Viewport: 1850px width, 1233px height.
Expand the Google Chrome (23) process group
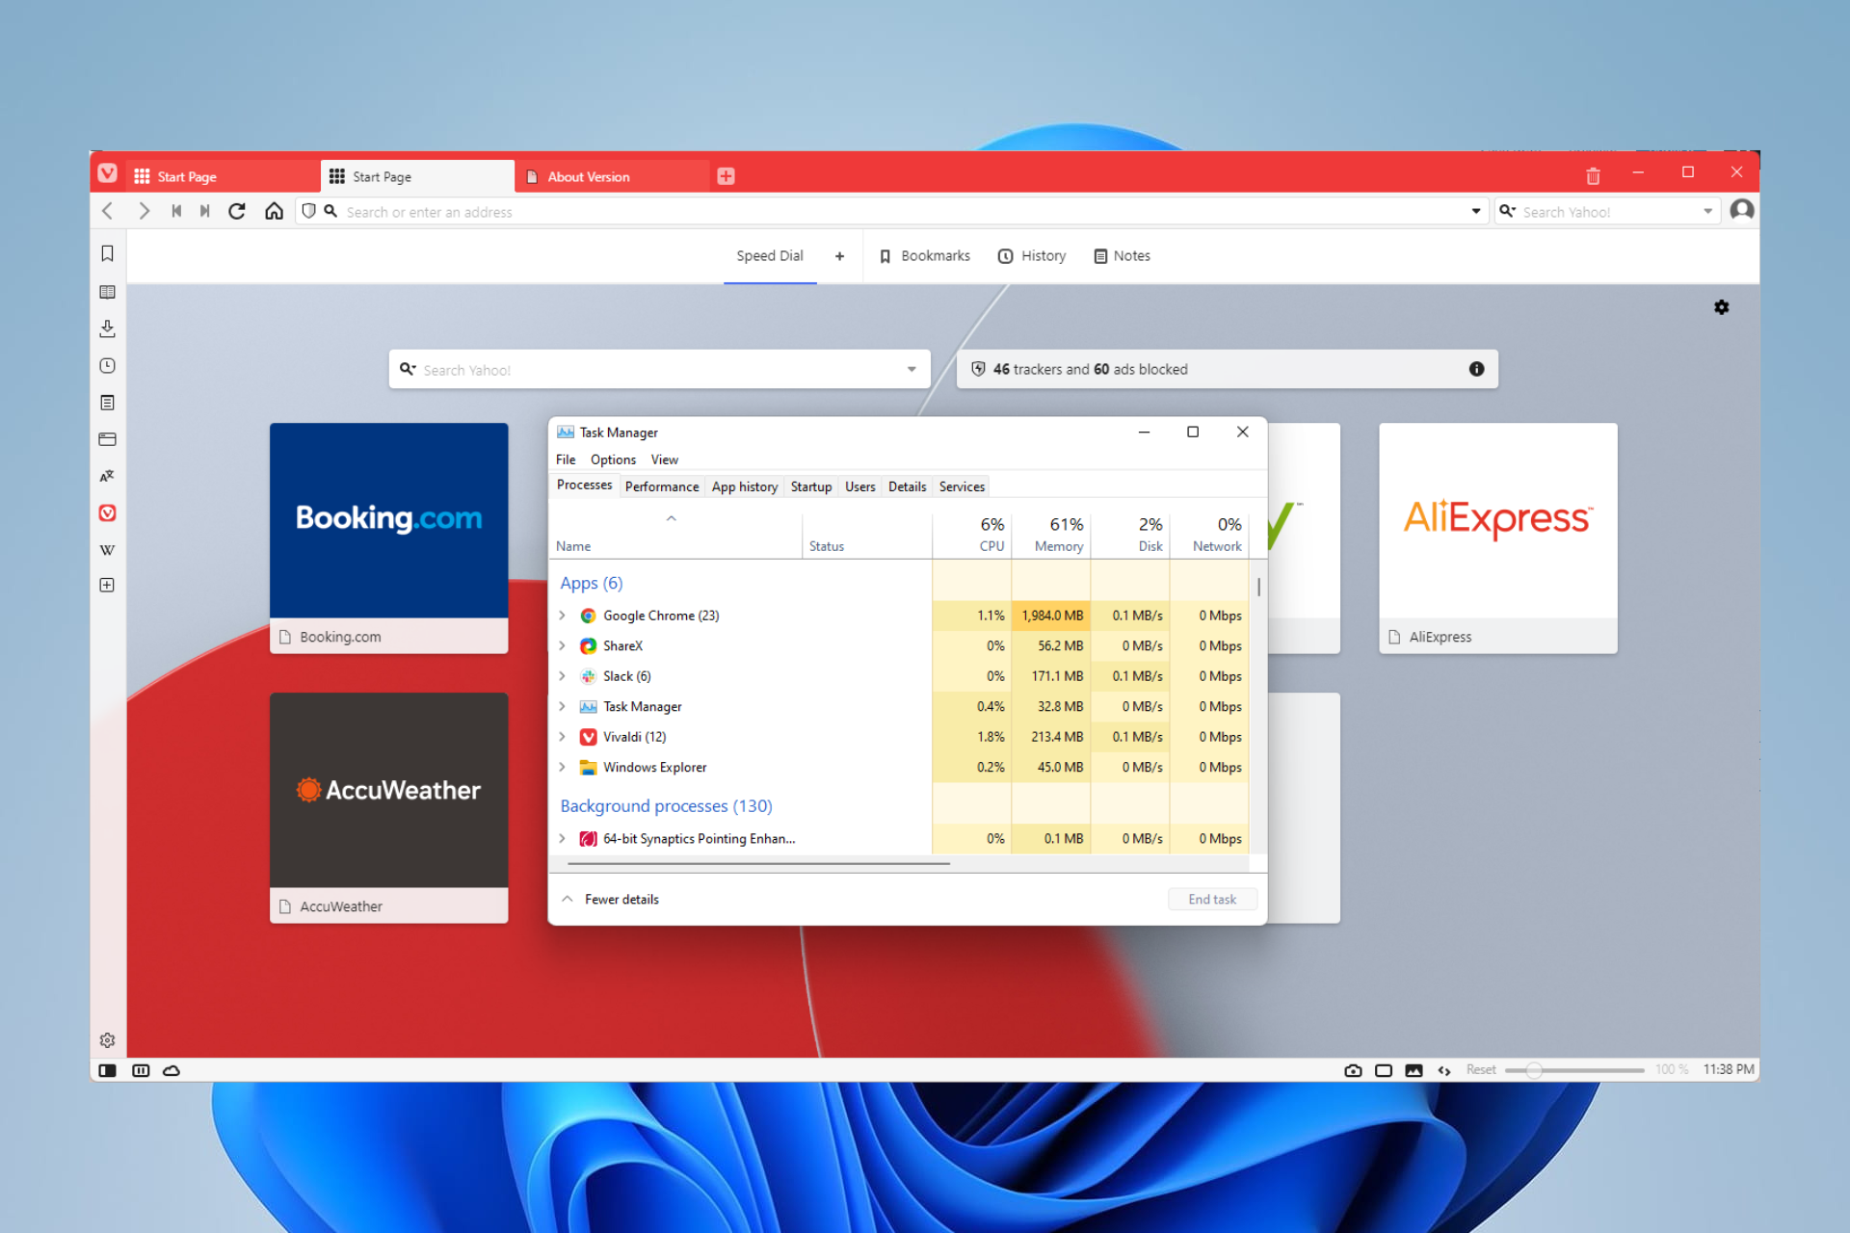pyautogui.click(x=562, y=616)
